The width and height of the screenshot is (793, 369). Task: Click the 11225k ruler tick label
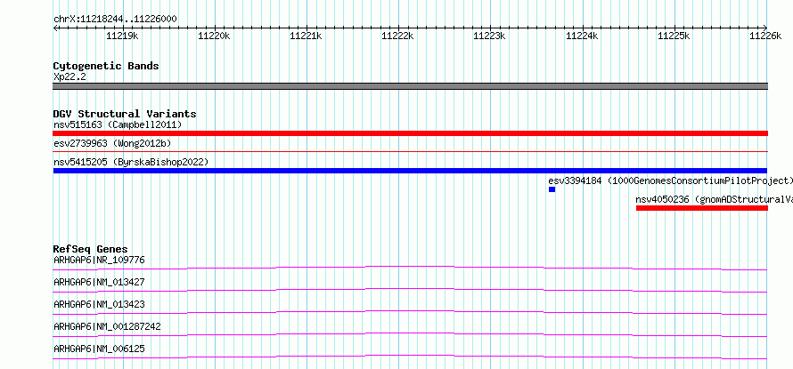pos(674,36)
